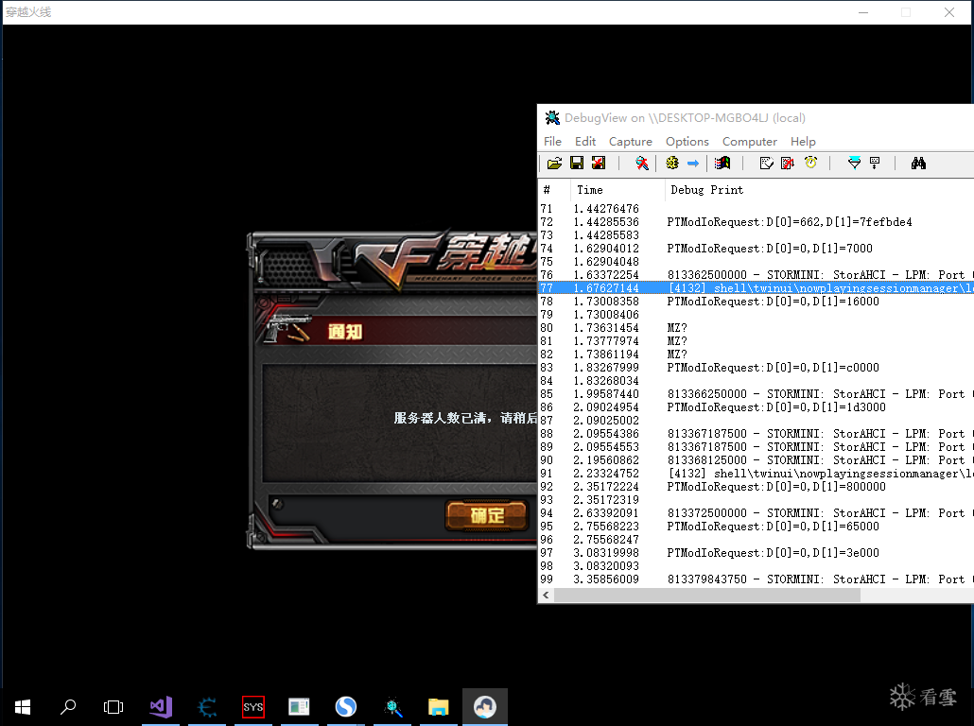The width and height of the screenshot is (974, 726).
Task: Open the Computer menu in DebugView
Action: [x=750, y=142]
